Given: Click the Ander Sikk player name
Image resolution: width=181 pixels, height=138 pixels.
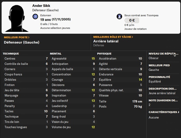Looking at the screenshot, I should tap(41, 6).
